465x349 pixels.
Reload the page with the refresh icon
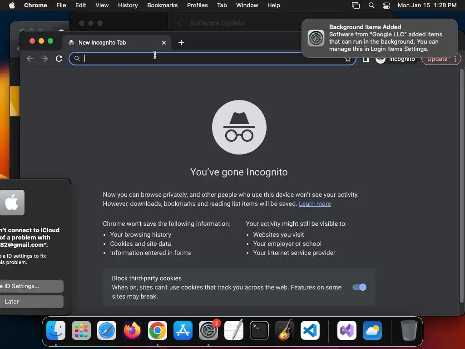point(59,59)
